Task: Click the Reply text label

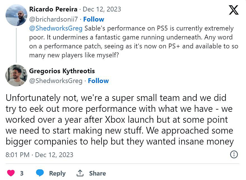Action: tap(57, 173)
